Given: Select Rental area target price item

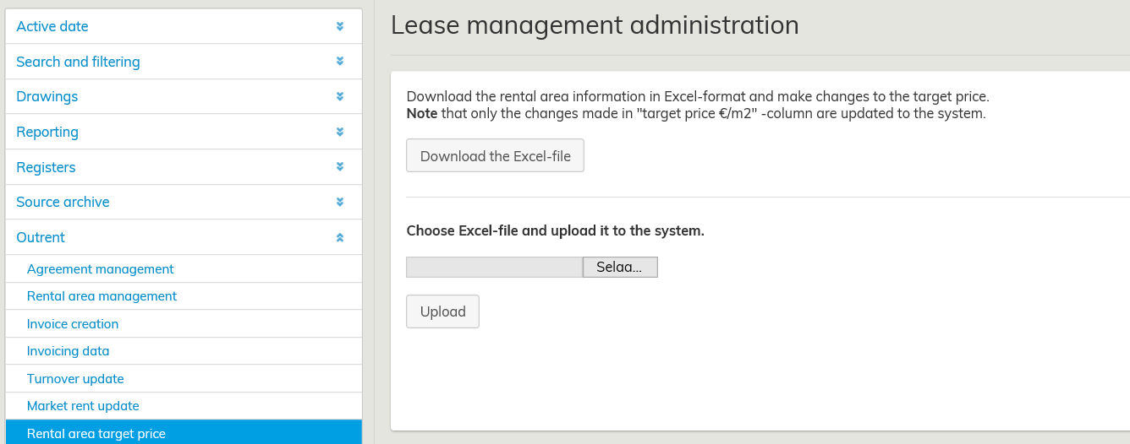Looking at the screenshot, I should (96, 434).
